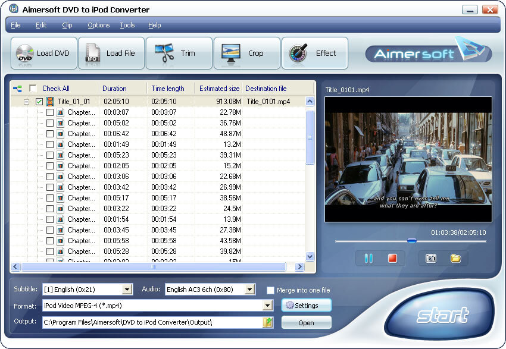Enable the Check All checkbox
This screenshot has width=506, height=349.
pos(33,89)
